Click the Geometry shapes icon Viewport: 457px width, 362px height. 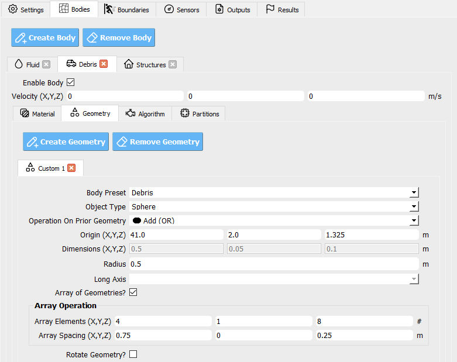tap(75, 112)
